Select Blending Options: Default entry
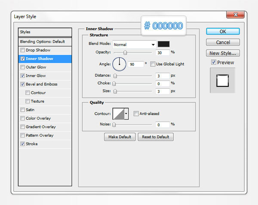Viewport: 258px width, 205px height. click(42, 42)
